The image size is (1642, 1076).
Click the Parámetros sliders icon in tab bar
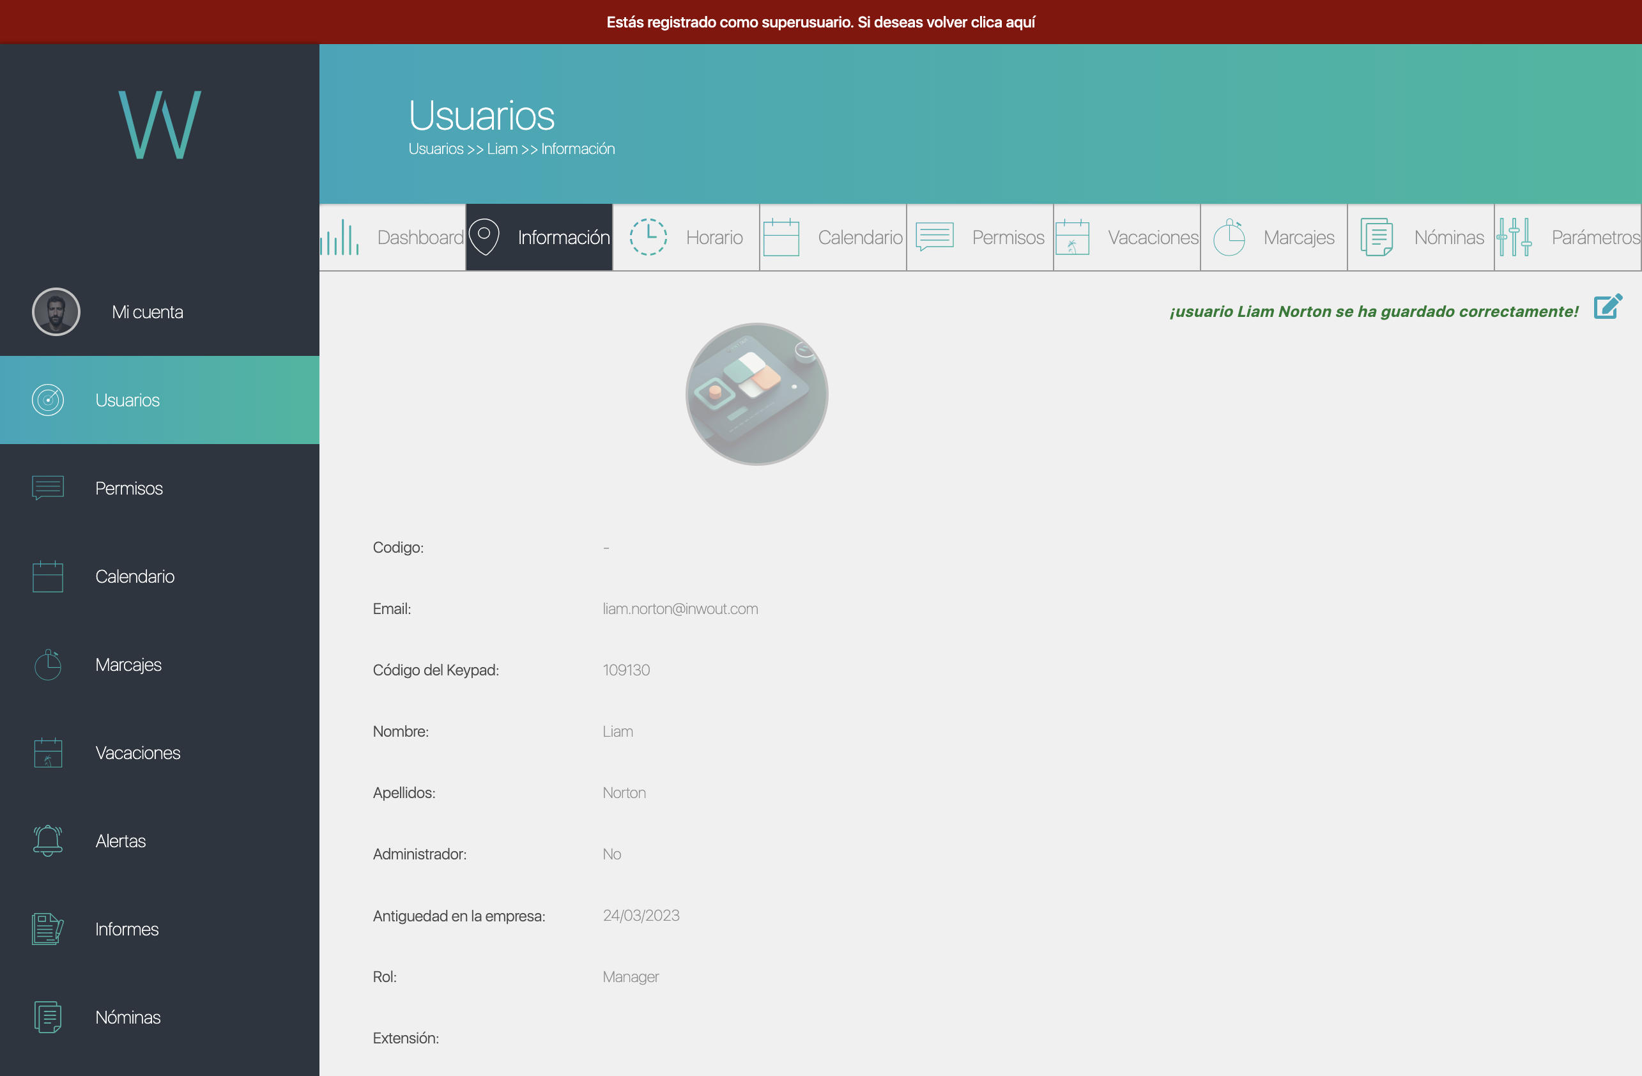pyautogui.click(x=1514, y=237)
